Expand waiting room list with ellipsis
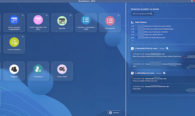195x116 pixels. (x=132, y=40)
